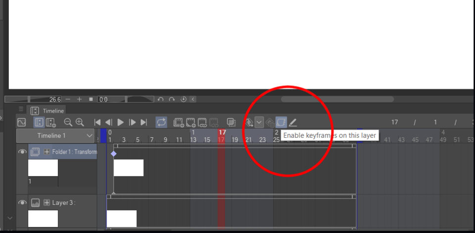
Task: Click the cel name 1 under Folder 1
Action: pyautogui.click(x=30, y=181)
